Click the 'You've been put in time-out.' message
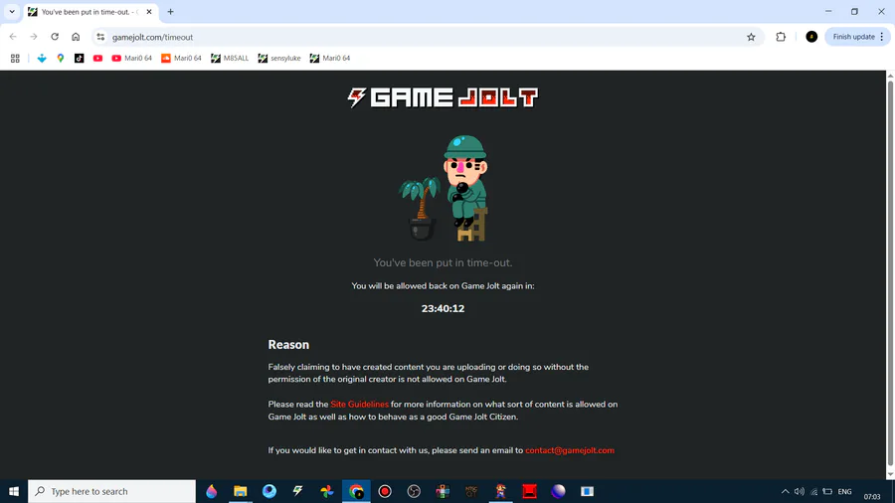 pyautogui.click(x=443, y=262)
